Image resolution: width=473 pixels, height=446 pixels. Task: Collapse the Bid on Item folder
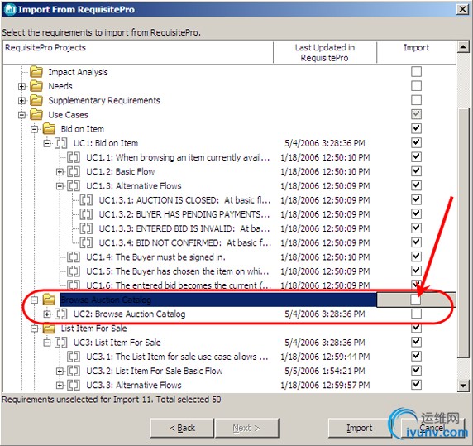click(x=35, y=129)
